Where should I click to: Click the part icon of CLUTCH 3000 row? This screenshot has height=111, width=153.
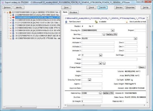click(x=13, y=15)
